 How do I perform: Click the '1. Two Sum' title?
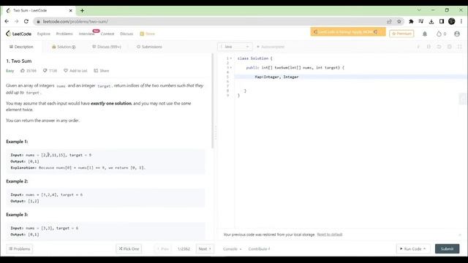pos(19,61)
